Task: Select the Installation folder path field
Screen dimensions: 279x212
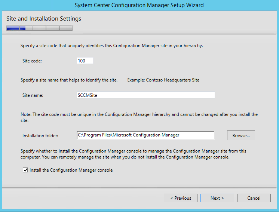Action: click(x=146, y=135)
